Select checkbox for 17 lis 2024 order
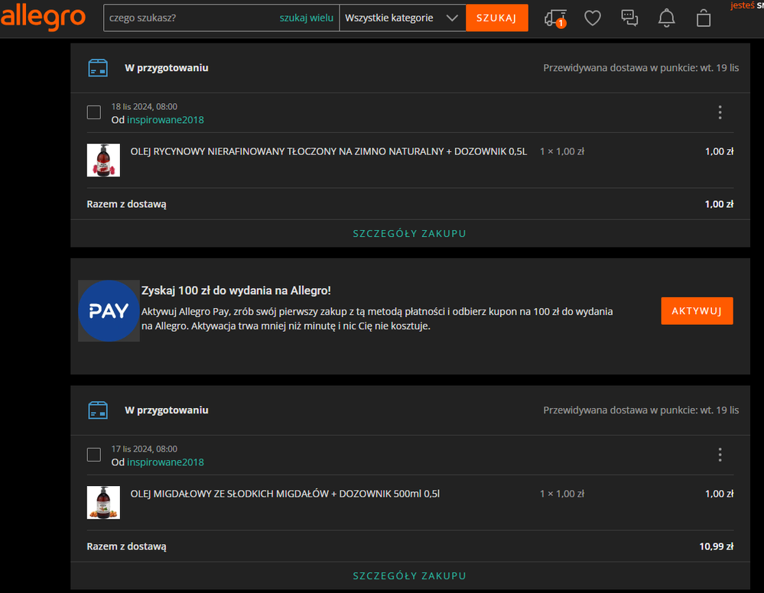Viewport: 764px width, 593px height. (x=94, y=455)
